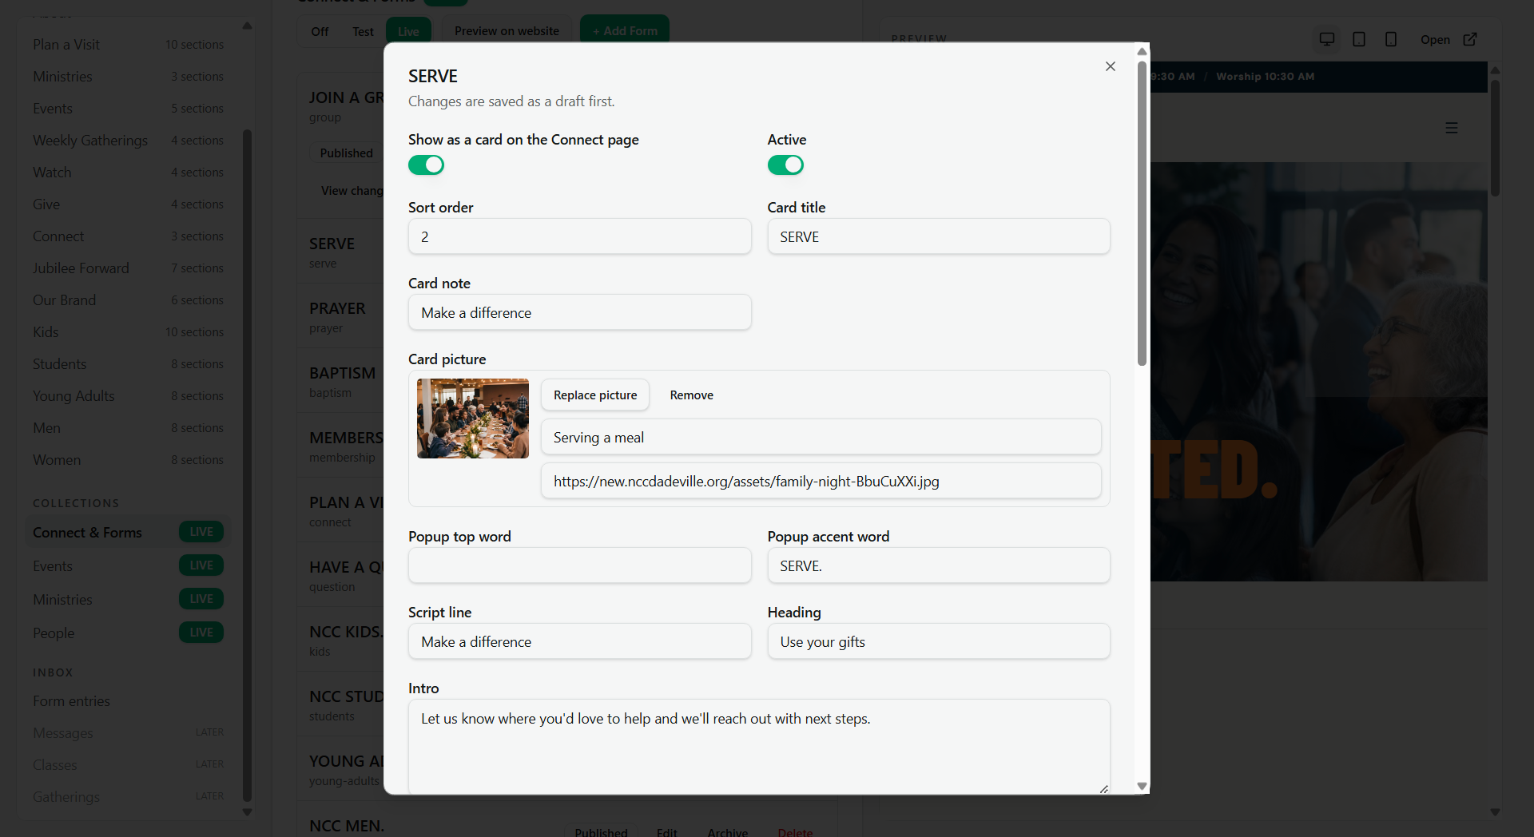Click the modal scrollbar down arrow
The height and width of the screenshot is (837, 1534).
tap(1142, 786)
